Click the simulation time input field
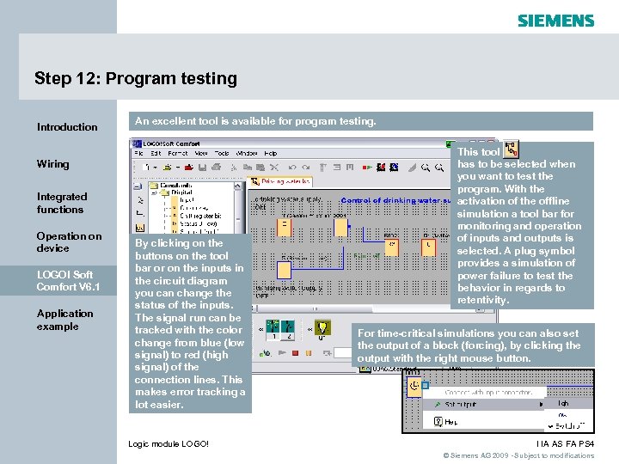619x464 pixels. point(343,353)
